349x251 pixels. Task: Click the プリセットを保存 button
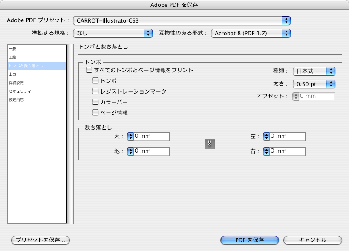[40, 240]
